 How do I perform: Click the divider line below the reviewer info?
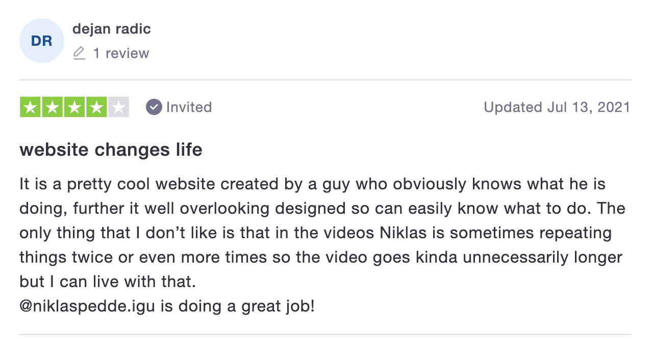click(325, 80)
